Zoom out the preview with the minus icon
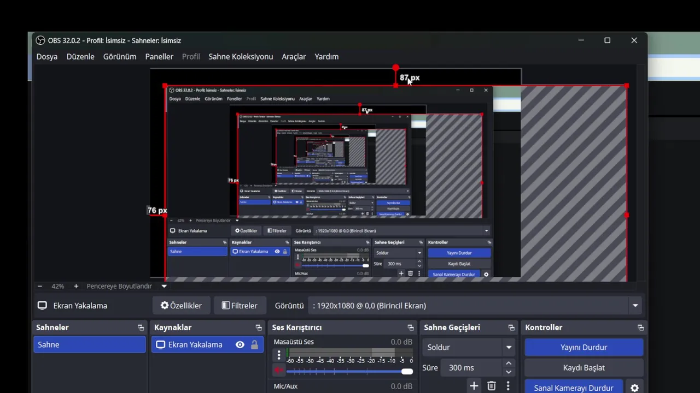 (40, 286)
